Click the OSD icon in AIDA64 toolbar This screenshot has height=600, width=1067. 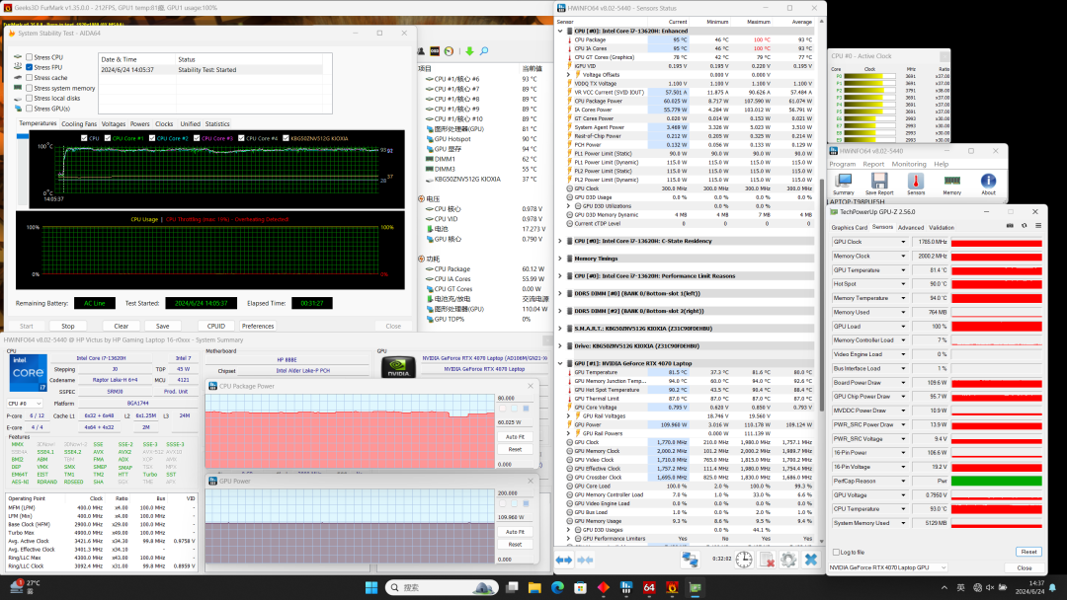[x=435, y=51]
